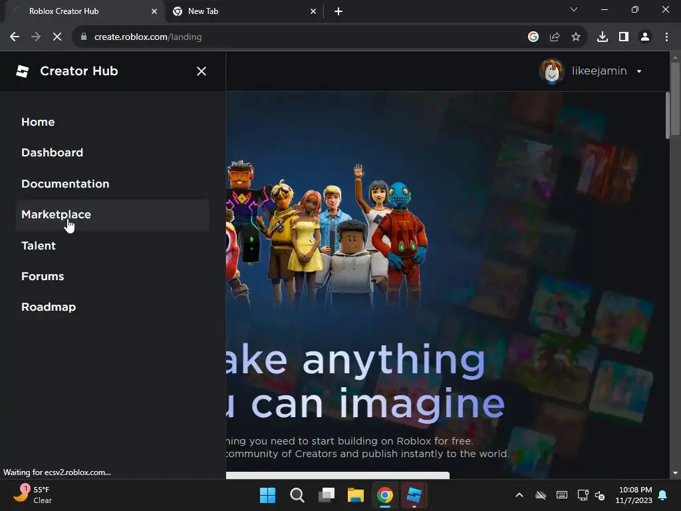Click the scrollbar down arrow
The height and width of the screenshot is (511, 681).
(x=675, y=473)
